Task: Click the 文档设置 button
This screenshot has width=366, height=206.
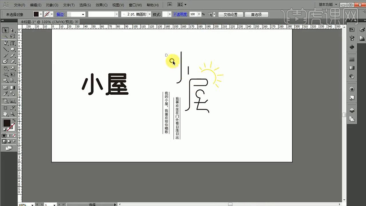Action: tap(230, 14)
